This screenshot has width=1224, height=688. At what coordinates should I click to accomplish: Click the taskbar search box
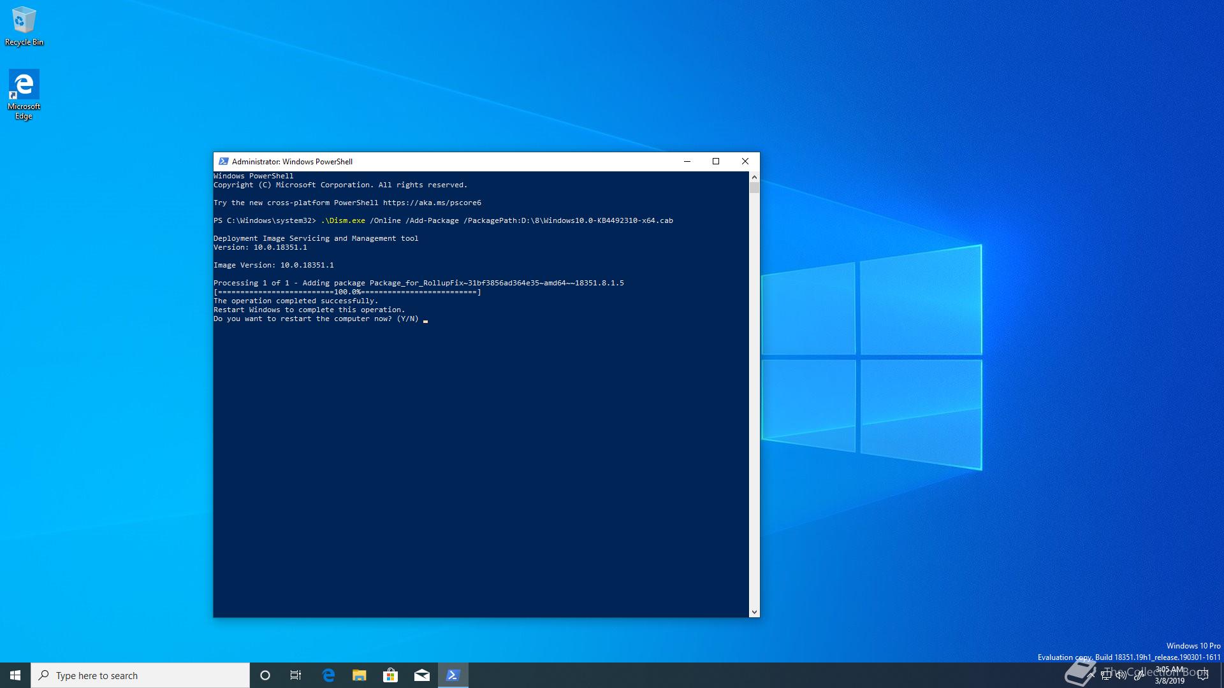pos(140,675)
